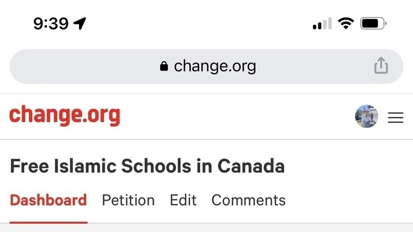Click the red change.org logo
The width and height of the screenshot is (413, 232).
[65, 115]
